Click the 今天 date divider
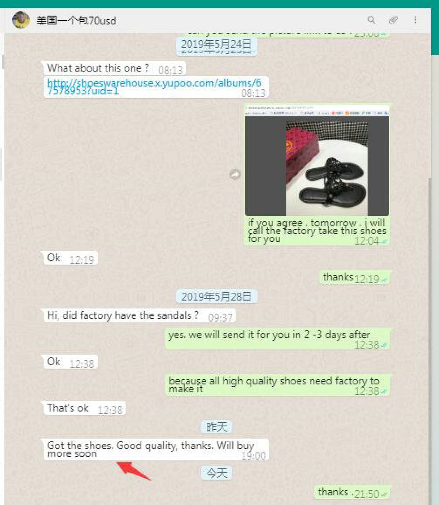Image resolution: width=439 pixels, height=505 pixels. tap(216, 473)
